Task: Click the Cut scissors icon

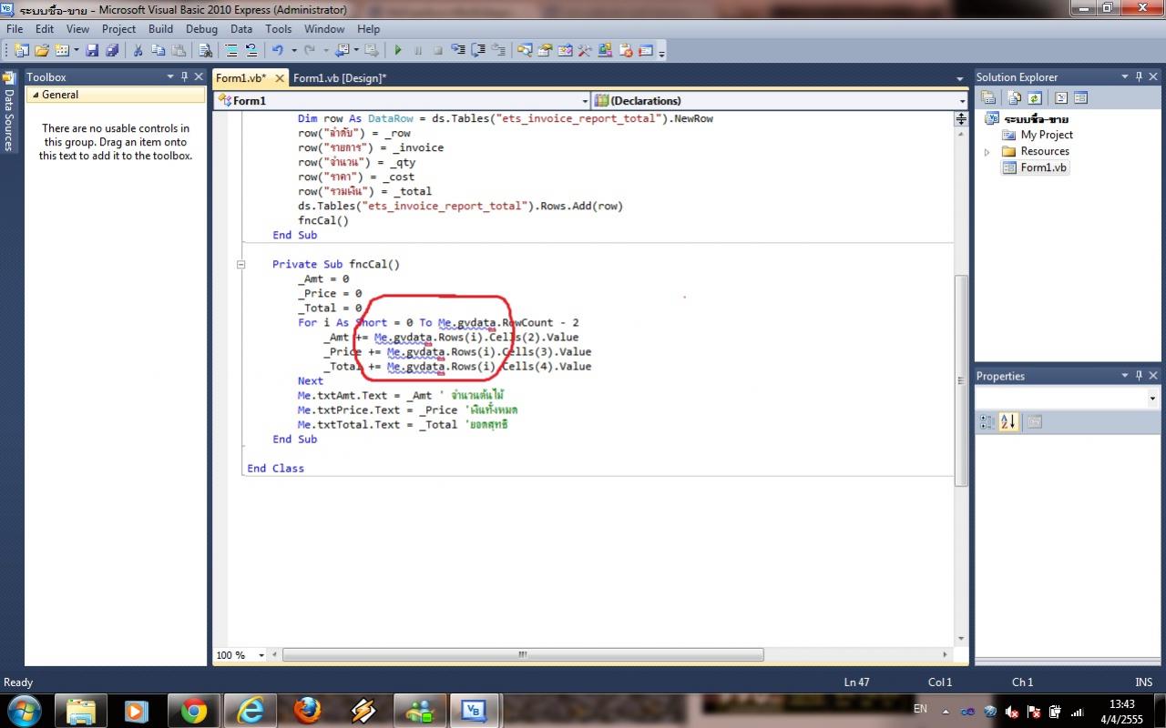Action: tap(138, 51)
